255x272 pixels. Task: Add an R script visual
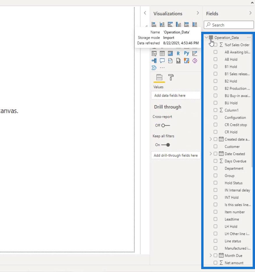coord(178,53)
